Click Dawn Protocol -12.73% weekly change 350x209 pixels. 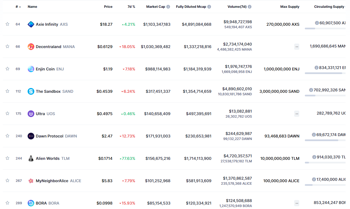(127, 136)
